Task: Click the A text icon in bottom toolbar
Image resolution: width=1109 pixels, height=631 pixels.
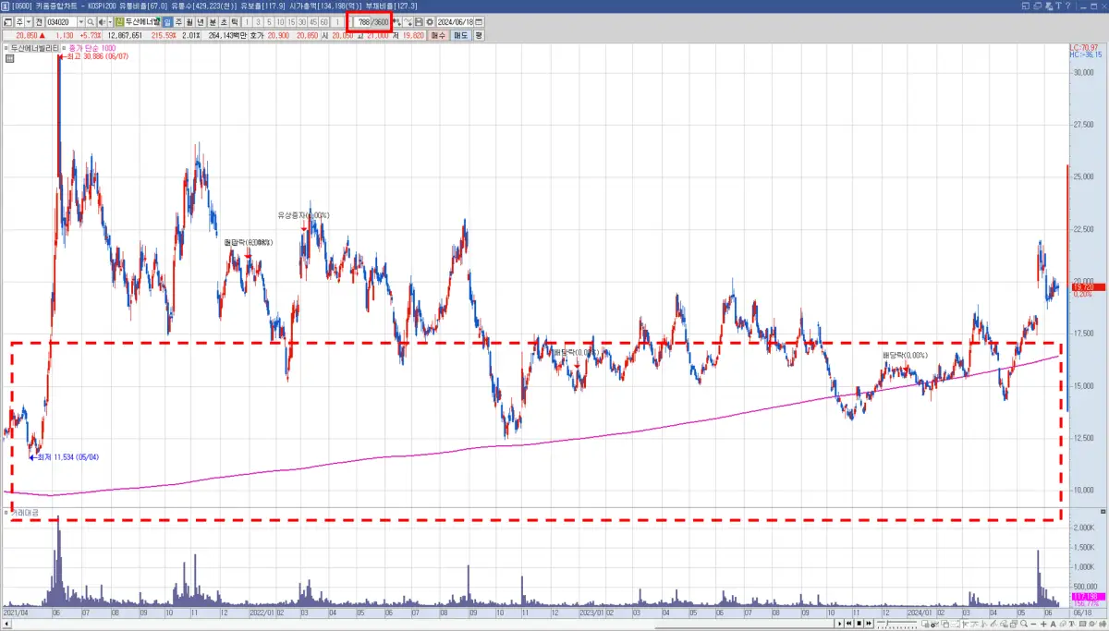Action: click(x=1053, y=624)
